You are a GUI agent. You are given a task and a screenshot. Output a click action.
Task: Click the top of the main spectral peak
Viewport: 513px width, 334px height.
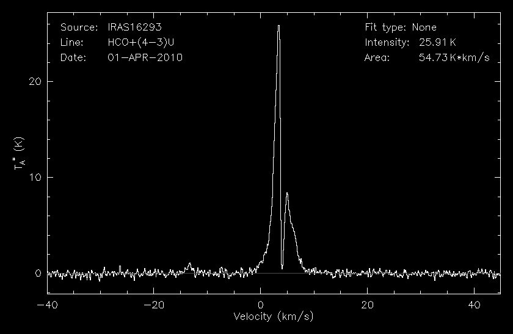pos(278,26)
